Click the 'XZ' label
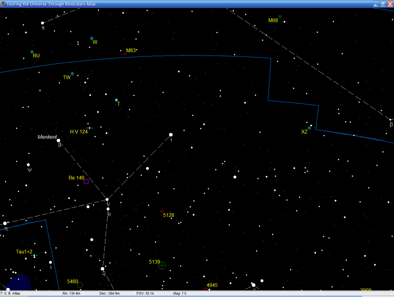Screen dimensions: 394x297 [x=304, y=132]
